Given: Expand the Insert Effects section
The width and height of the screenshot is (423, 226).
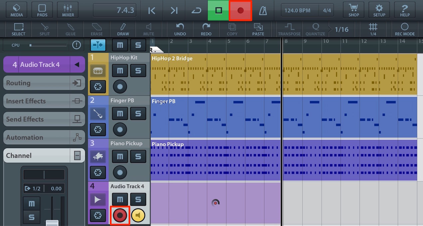Looking at the screenshot, I should tap(44, 101).
